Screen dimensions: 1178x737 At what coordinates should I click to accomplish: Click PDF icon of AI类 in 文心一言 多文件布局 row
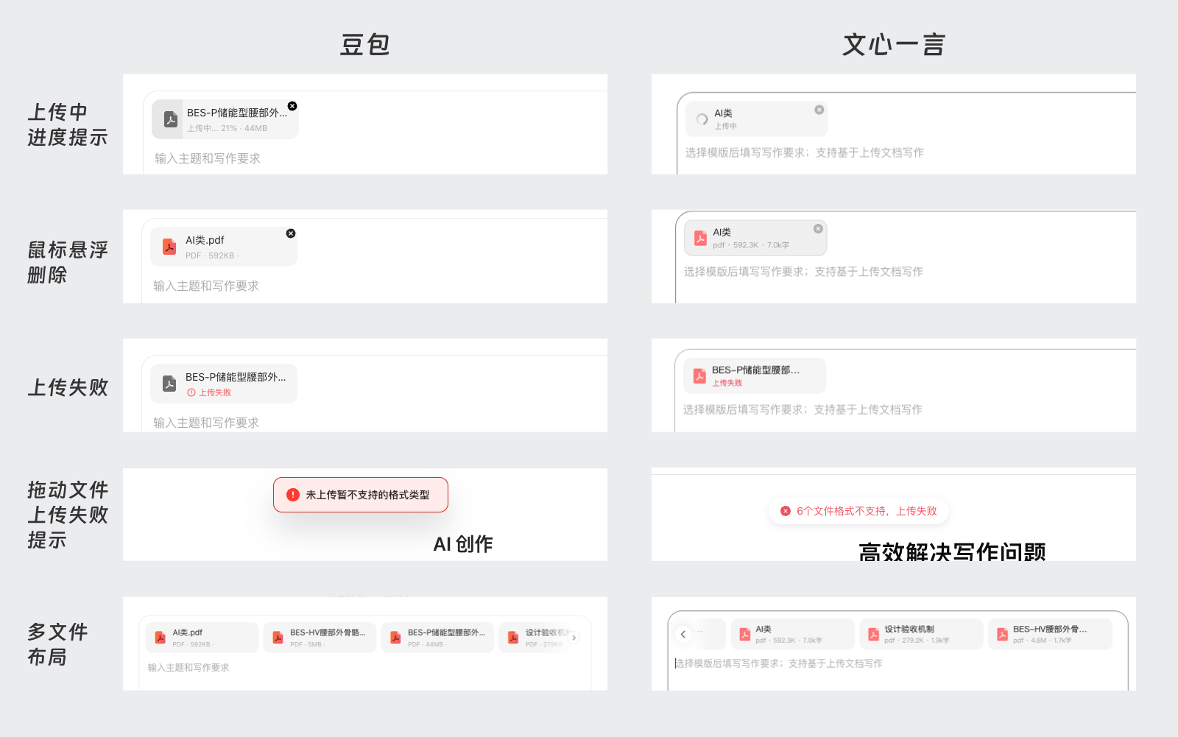(745, 634)
